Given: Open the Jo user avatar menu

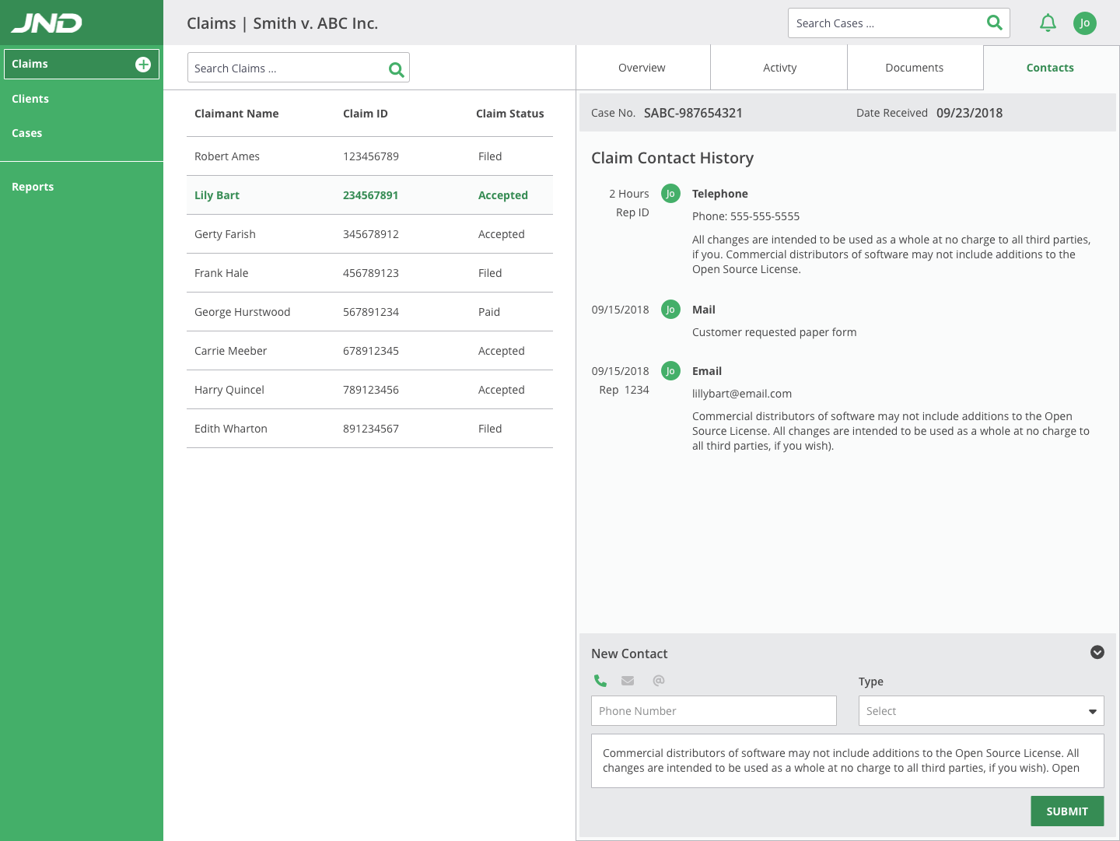Looking at the screenshot, I should click(1084, 23).
